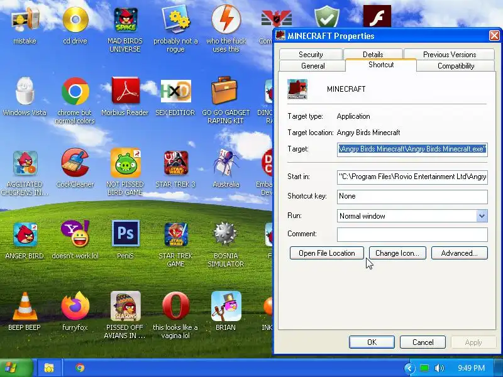
Task: Select the 'probably not a rogue' icon
Action: (x=175, y=19)
